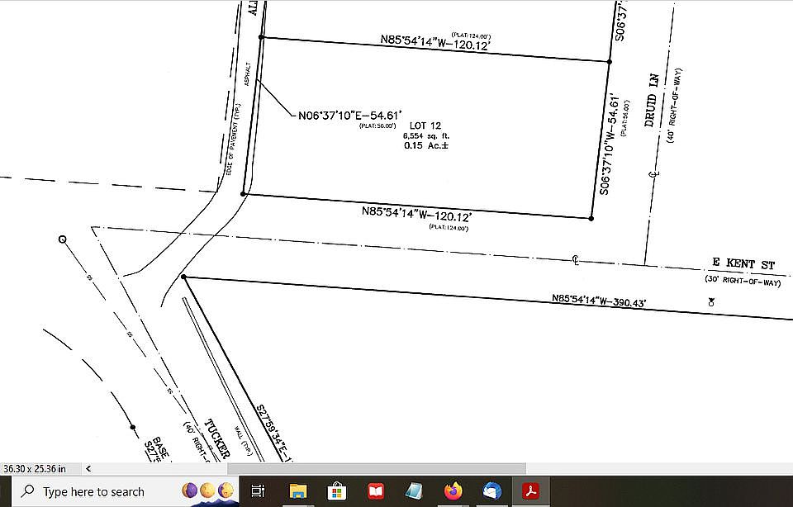Click the EDGE OF PAVEMENT (TYP.) label
The image size is (793, 507).
click(234, 139)
